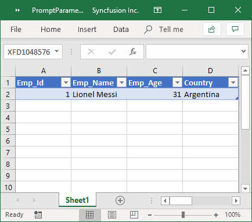Open the Comments icon button
The width and height of the screenshot is (252, 222).
pos(235,29)
